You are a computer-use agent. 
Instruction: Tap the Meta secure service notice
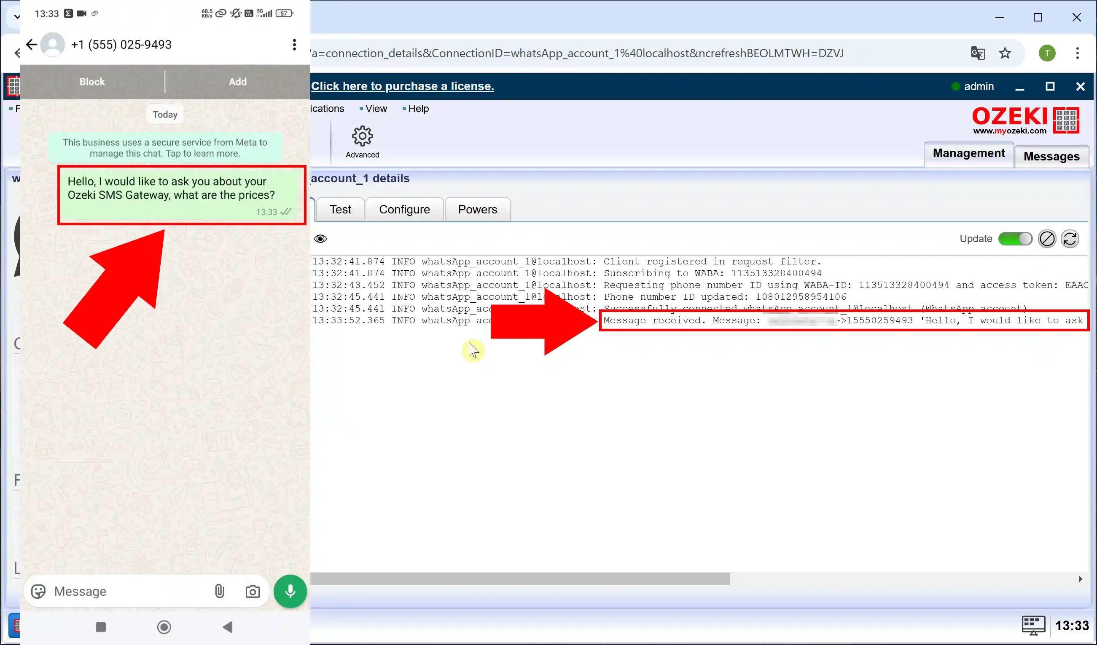click(x=165, y=148)
